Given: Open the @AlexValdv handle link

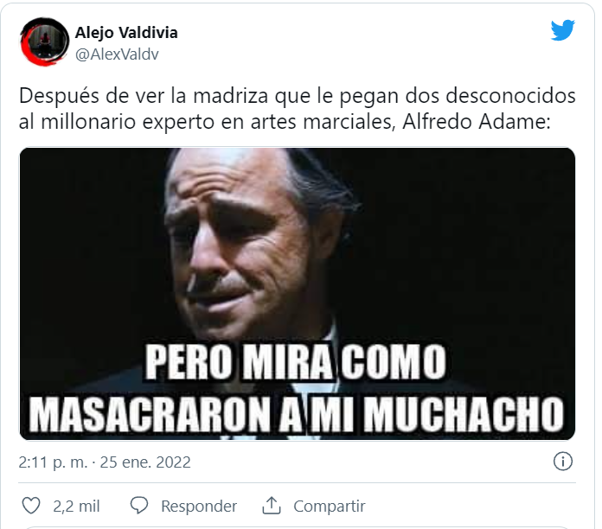Looking at the screenshot, I should tap(117, 54).
